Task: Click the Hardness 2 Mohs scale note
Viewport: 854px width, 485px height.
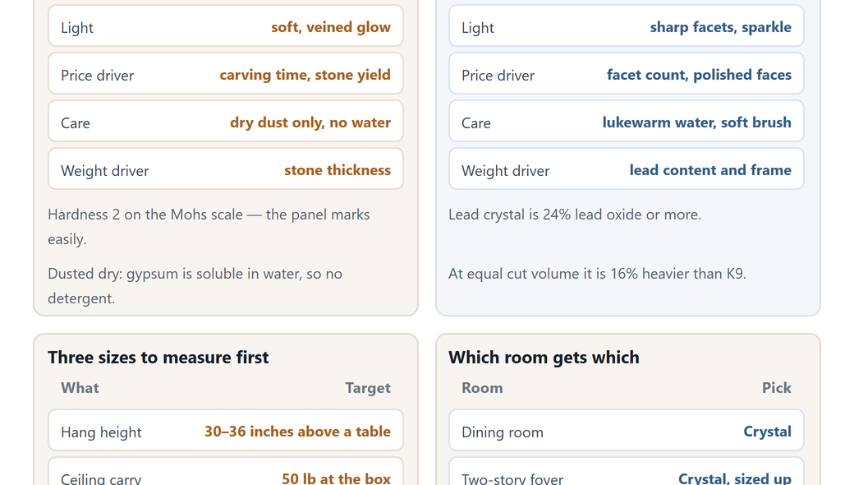Action: pyautogui.click(x=209, y=227)
